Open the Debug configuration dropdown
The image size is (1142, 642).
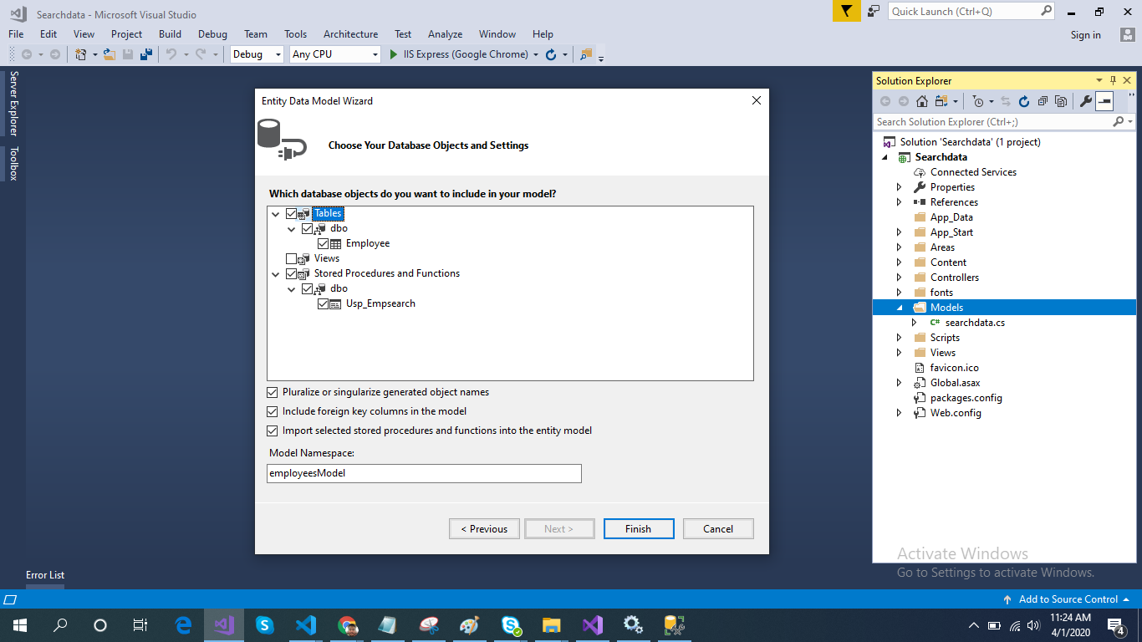(x=258, y=54)
